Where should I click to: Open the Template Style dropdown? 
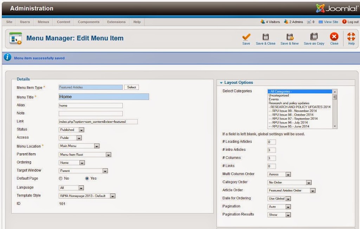[87, 196]
